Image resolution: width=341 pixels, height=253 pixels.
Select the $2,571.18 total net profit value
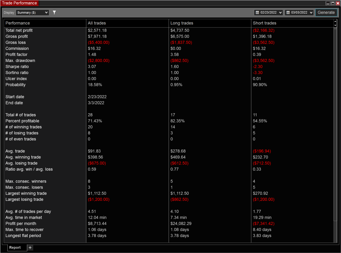[x=98, y=30]
